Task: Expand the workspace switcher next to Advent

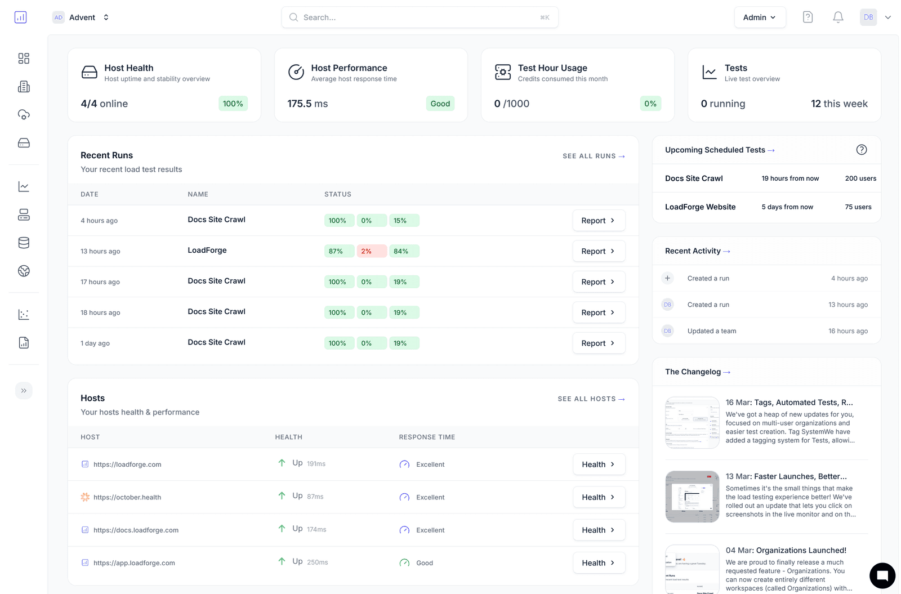Action: click(106, 17)
